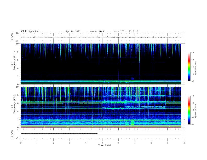This screenshot has width=207, height=160.
Task: Click the ch.1 spectrogram panel
Action: pos(101,64)
